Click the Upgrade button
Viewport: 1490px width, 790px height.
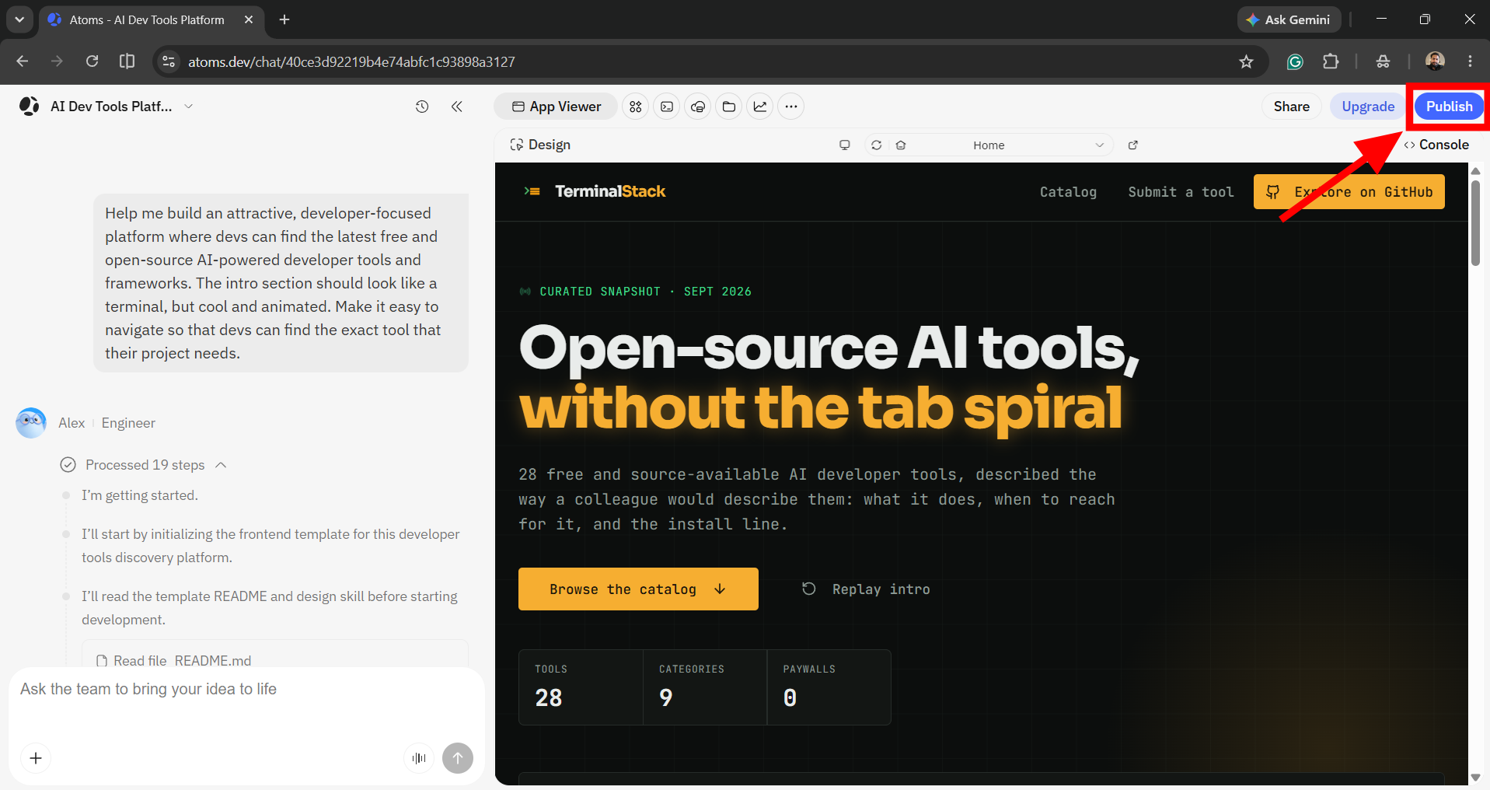tap(1368, 107)
